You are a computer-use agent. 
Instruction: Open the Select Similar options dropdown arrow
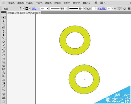[x=121, y=9]
